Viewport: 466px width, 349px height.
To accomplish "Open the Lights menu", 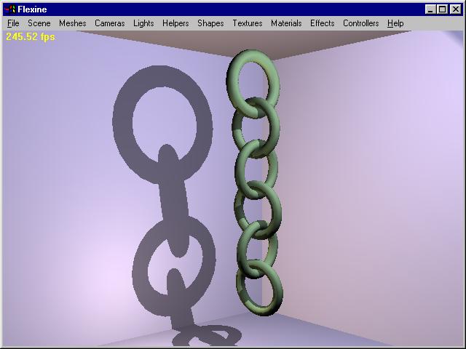I will click(143, 23).
